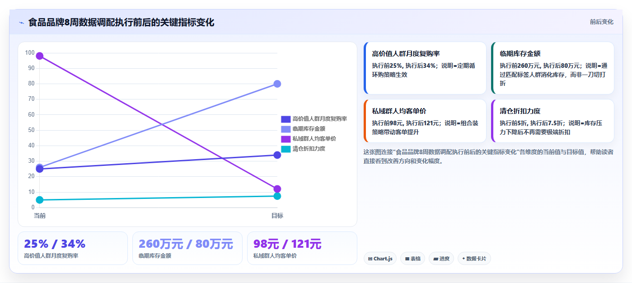632x283 pixels.
Task: Click the purple 私域群人均客单价 point at 目标
Action: [x=277, y=189]
